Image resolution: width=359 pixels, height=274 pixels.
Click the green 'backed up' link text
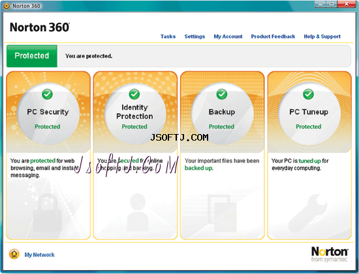pos(198,168)
